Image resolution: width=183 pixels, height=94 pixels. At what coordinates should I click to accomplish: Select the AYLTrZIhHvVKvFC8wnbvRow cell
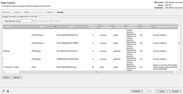coord(67,51)
